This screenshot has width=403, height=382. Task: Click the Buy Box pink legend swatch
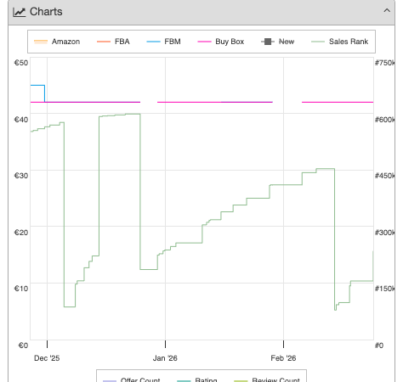coord(204,42)
